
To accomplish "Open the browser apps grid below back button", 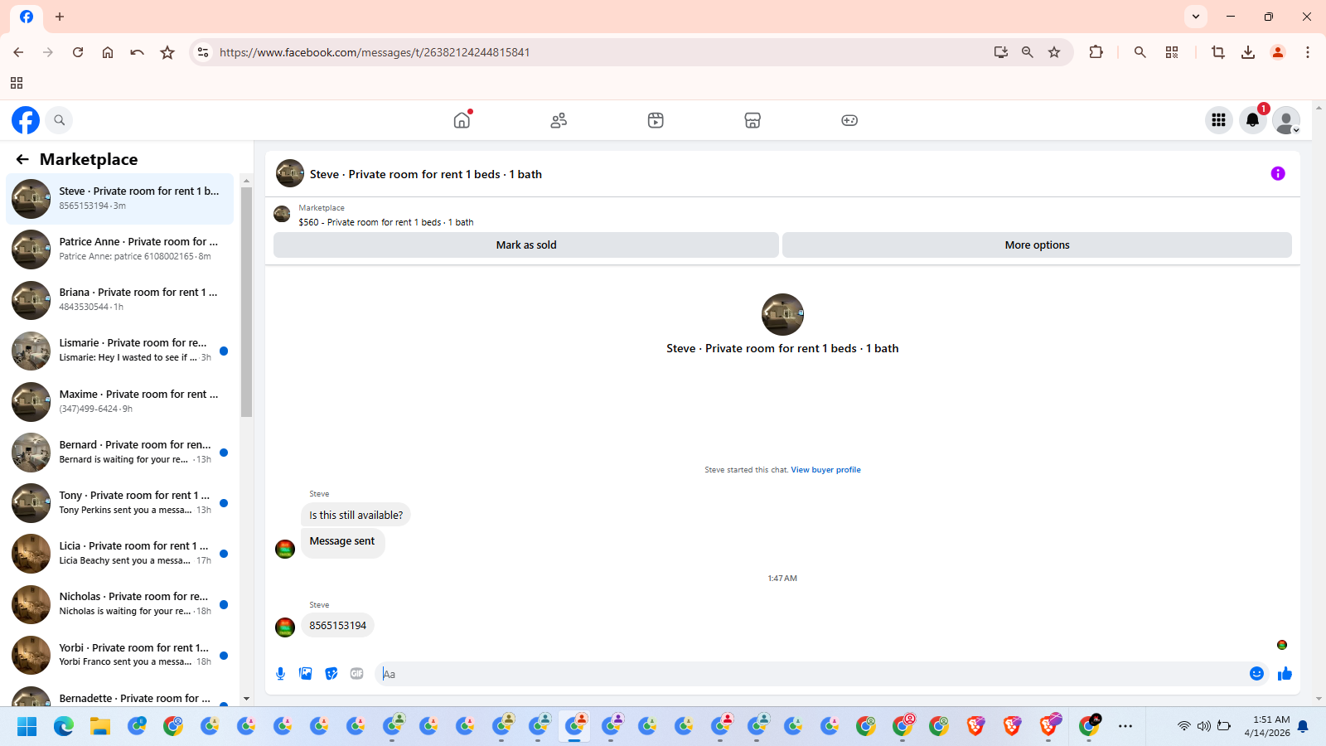I will (x=17, y=83).
